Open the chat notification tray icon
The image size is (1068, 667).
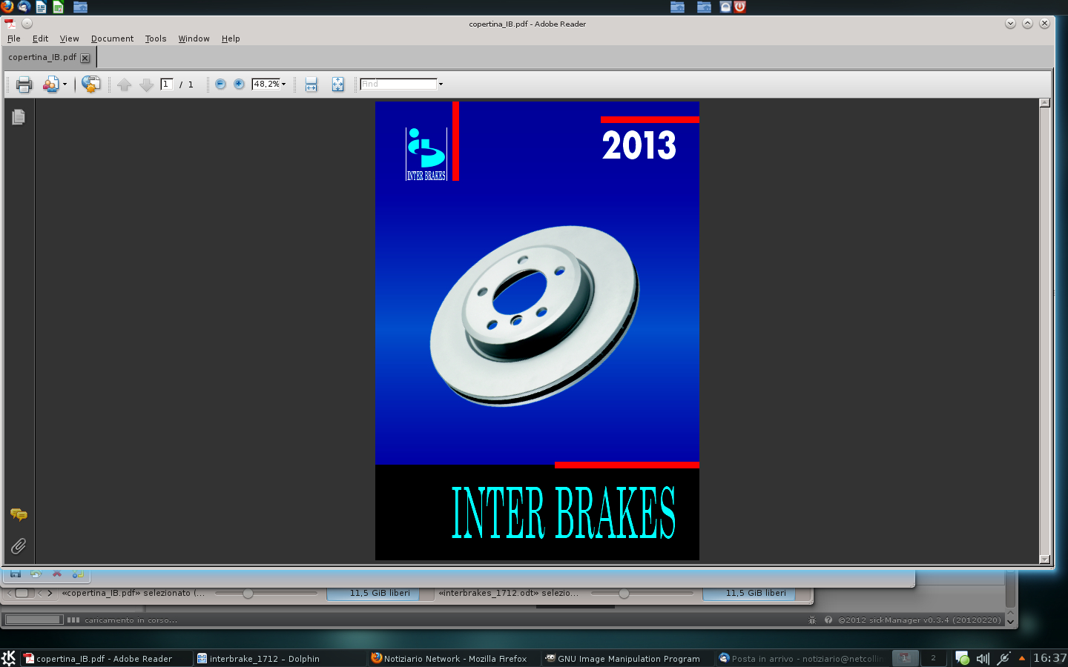click(962, 658)
